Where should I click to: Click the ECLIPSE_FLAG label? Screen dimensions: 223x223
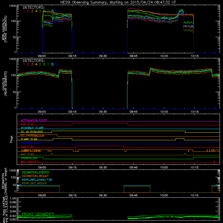pyautogui.click(x=30, y=143)
